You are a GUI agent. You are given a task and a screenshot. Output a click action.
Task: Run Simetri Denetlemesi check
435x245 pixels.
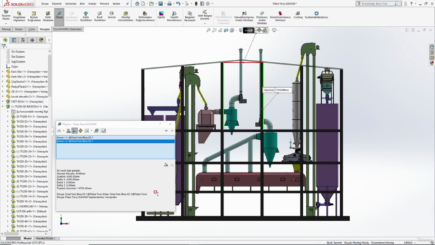(x=174, y=16)
